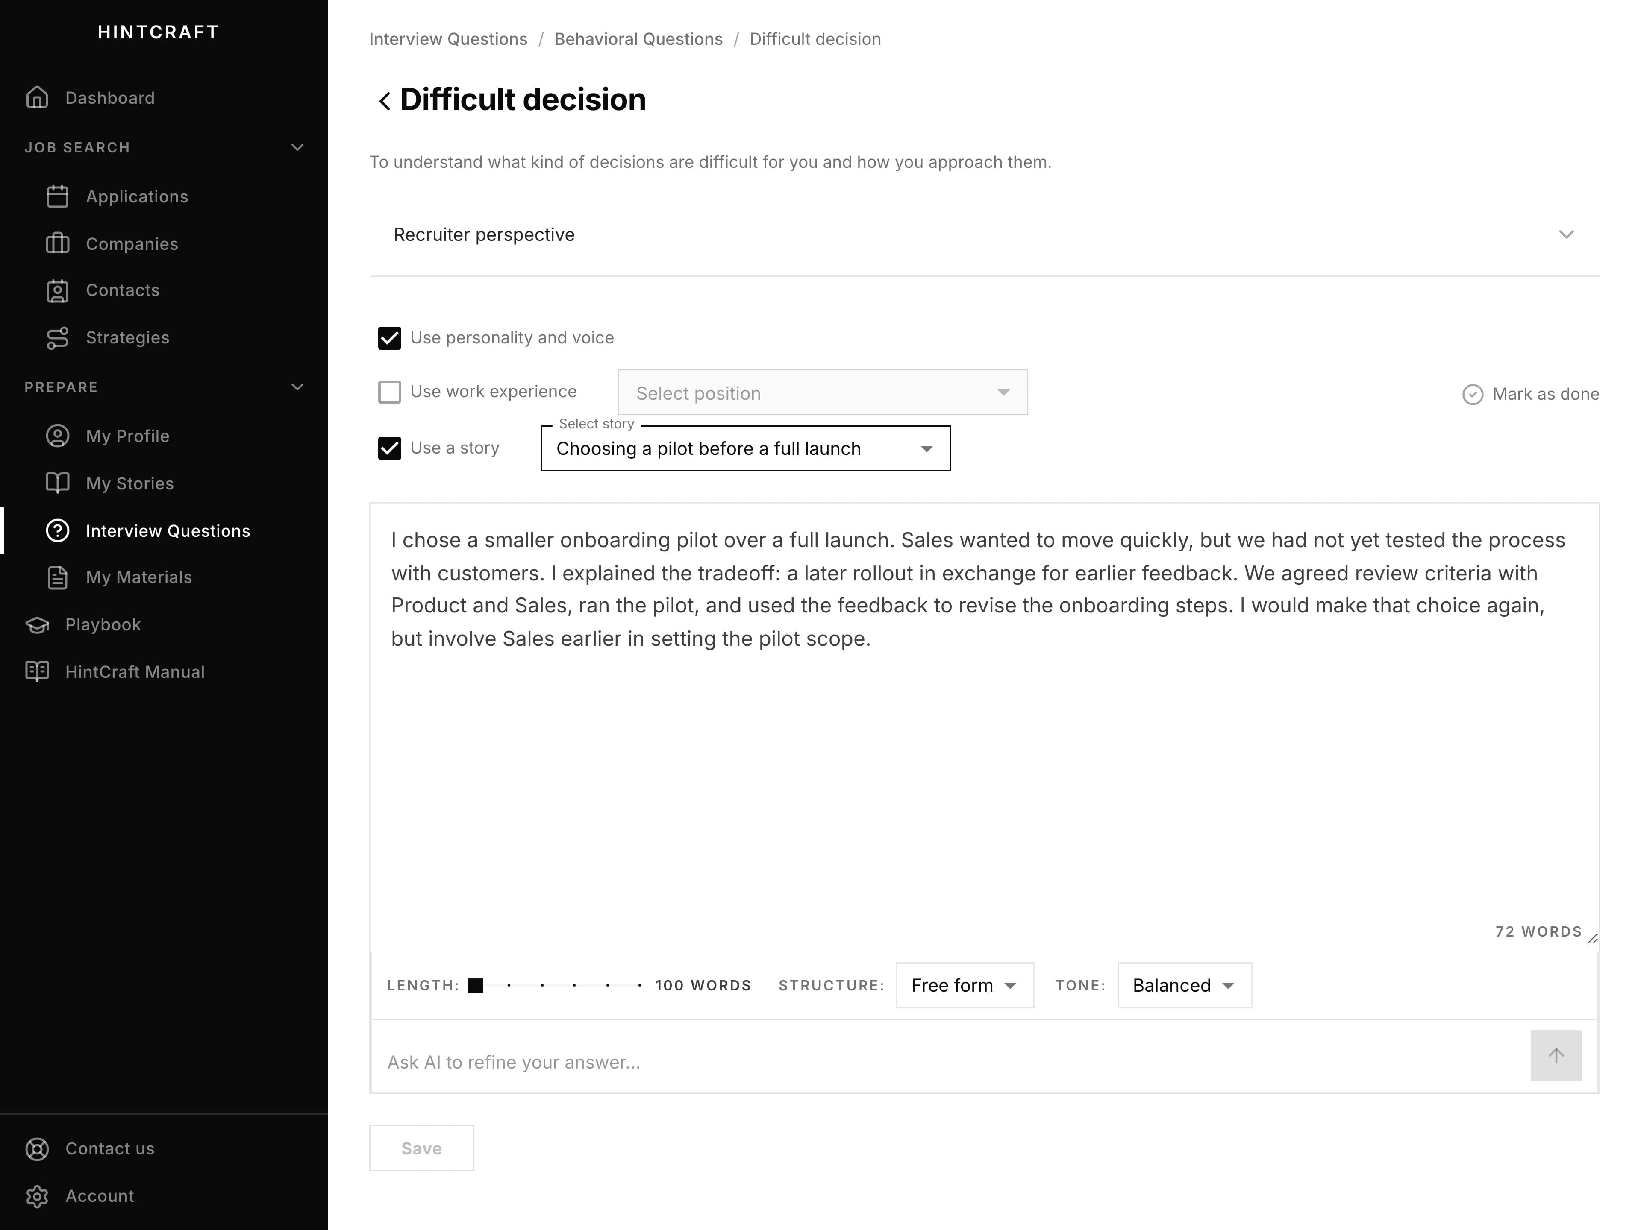1641x1230 pixels.
Task: Click the black length slider handle
Action: click(476, 985)
